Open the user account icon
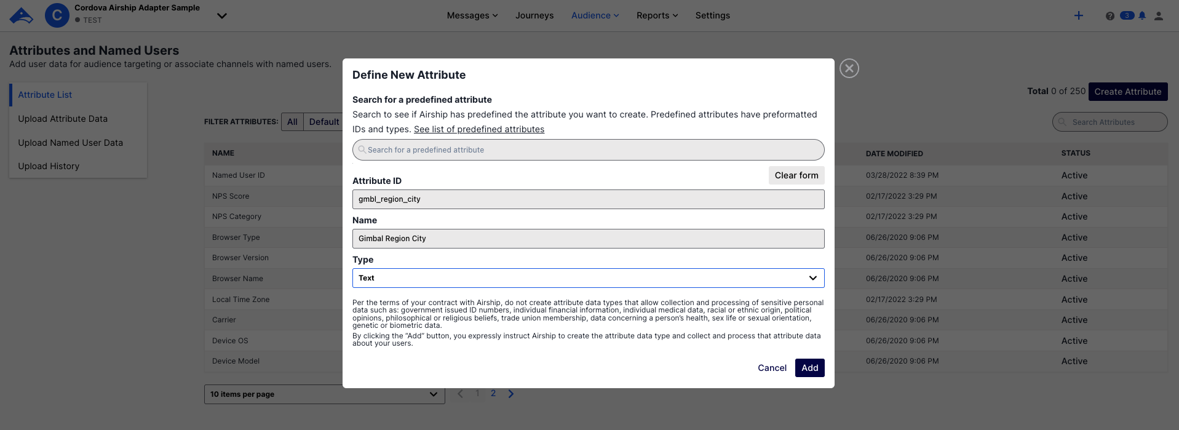The width and height of the screenshot is (1179, 430). point(1159,16)
